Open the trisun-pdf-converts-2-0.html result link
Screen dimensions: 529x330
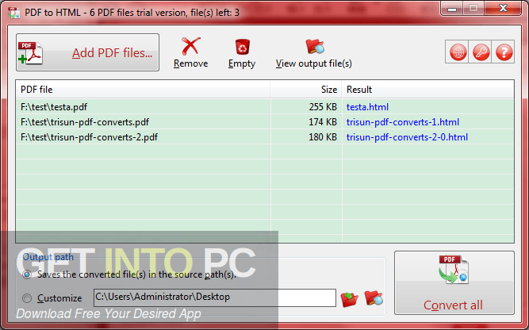click(407, 137)
